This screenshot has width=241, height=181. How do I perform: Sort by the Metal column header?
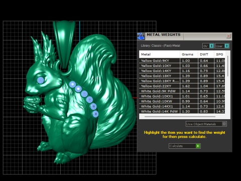(x=160, y=54)
